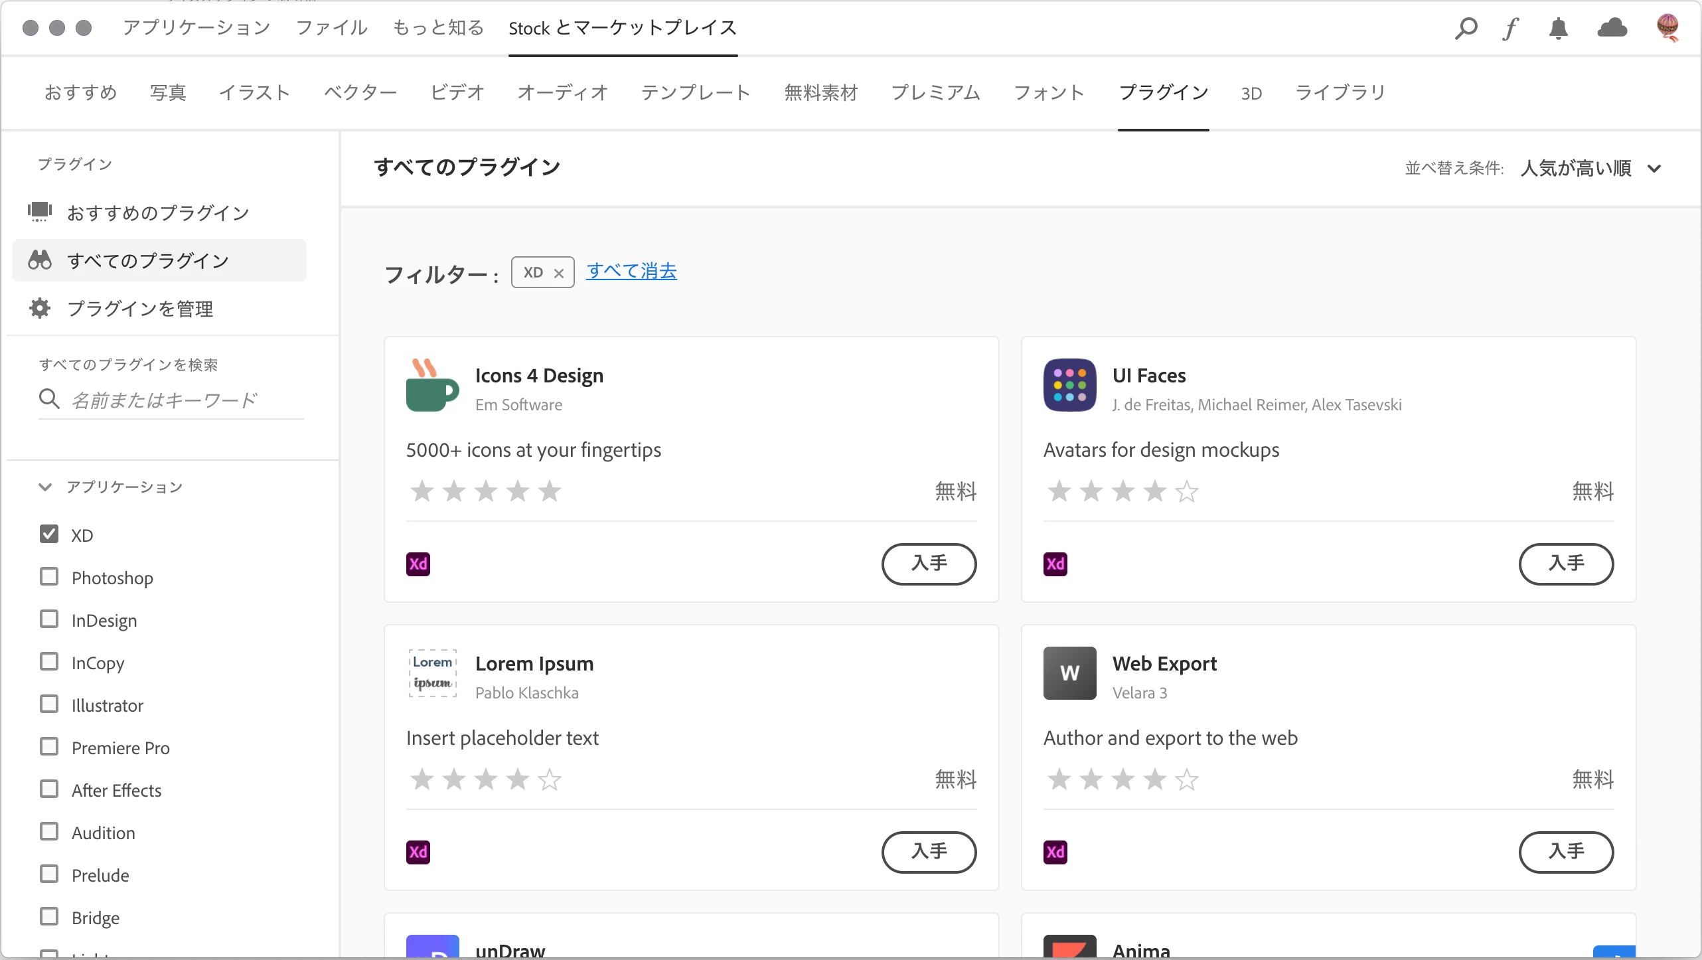Image resolution: width=1702 pixels, height=960 pixels.
Task: Uncheck the XD application checkbox
Action: (49, 534)
